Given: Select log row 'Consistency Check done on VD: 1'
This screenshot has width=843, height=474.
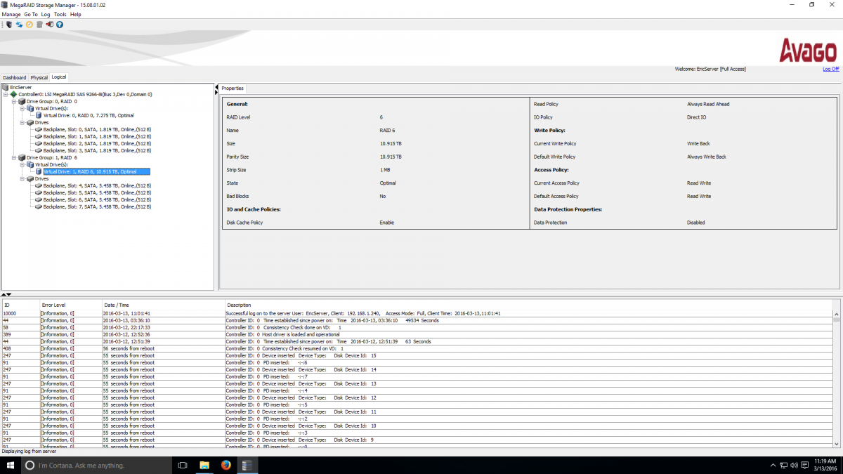Looking at the screenshot, I should pyautogui.click(x=417, y=327).
